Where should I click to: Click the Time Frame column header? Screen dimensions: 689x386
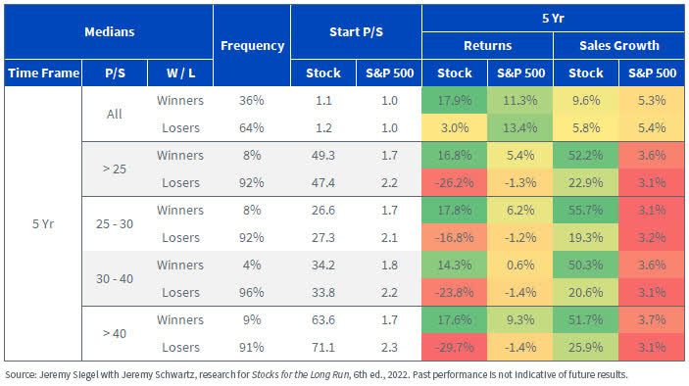[x=43, y=72]
